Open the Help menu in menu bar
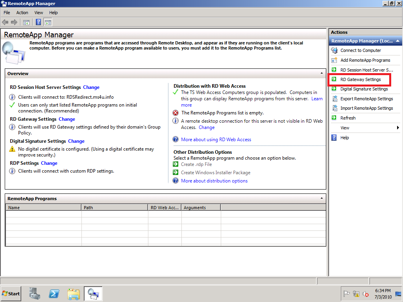This screenshot has width=403, height=302. pyautogui.click(x=54, y=13)
